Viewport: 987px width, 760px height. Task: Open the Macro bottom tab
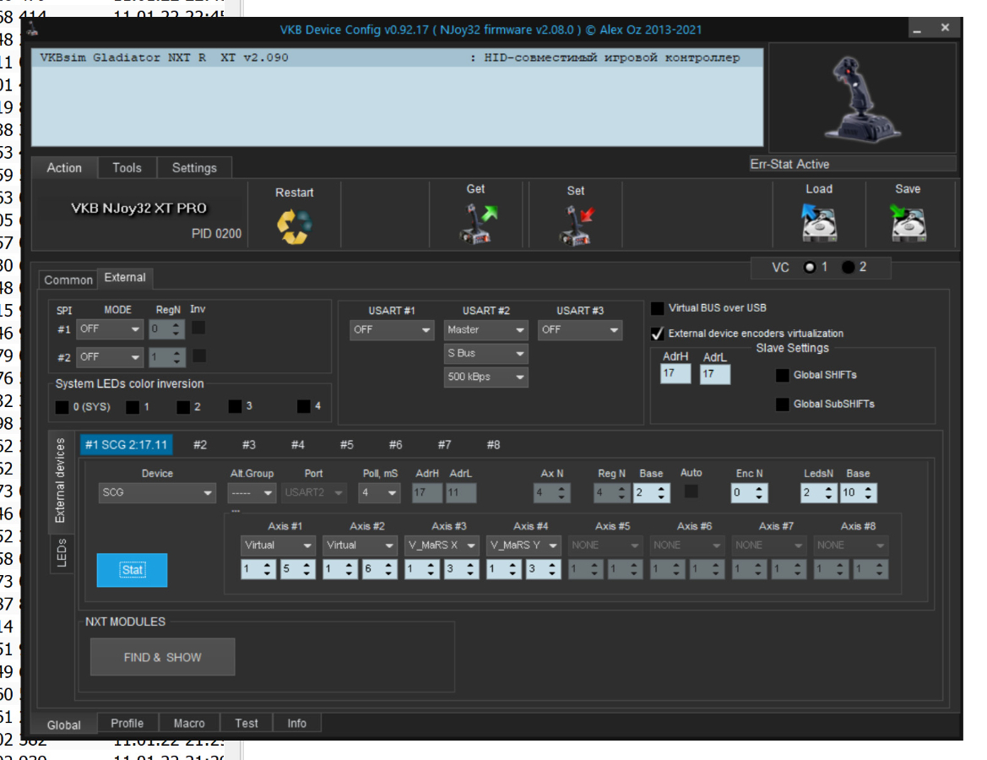click(189, 723)
